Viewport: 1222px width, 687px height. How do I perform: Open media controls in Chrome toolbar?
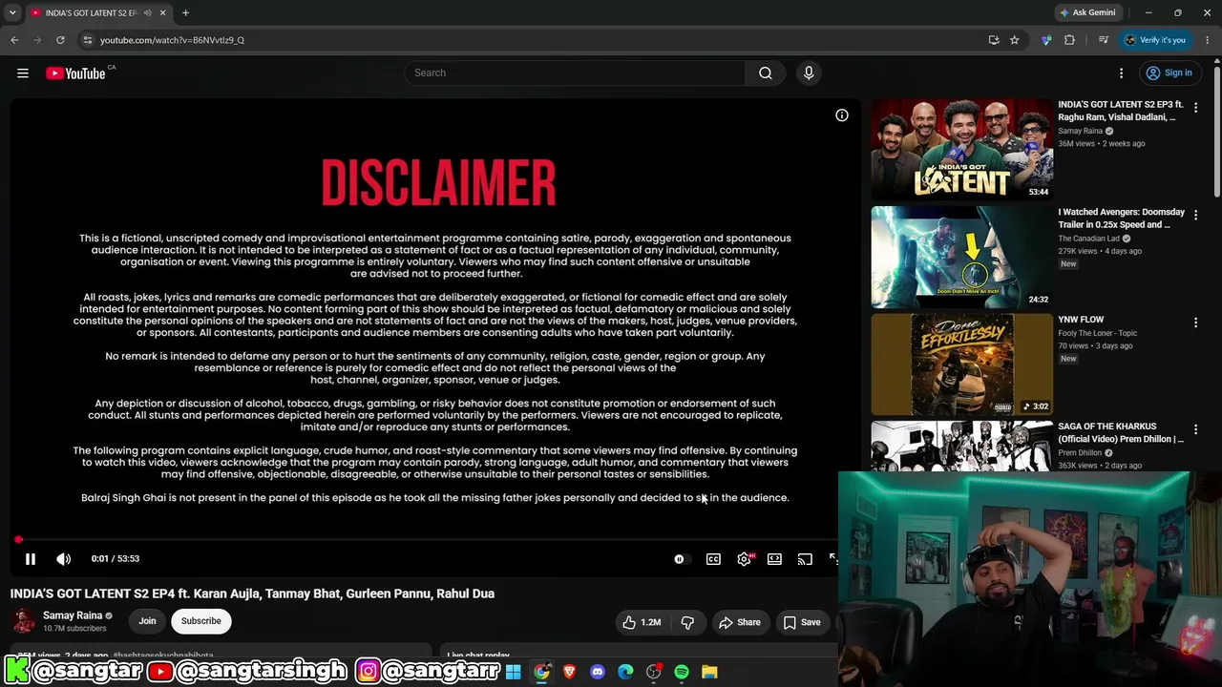1103,40
